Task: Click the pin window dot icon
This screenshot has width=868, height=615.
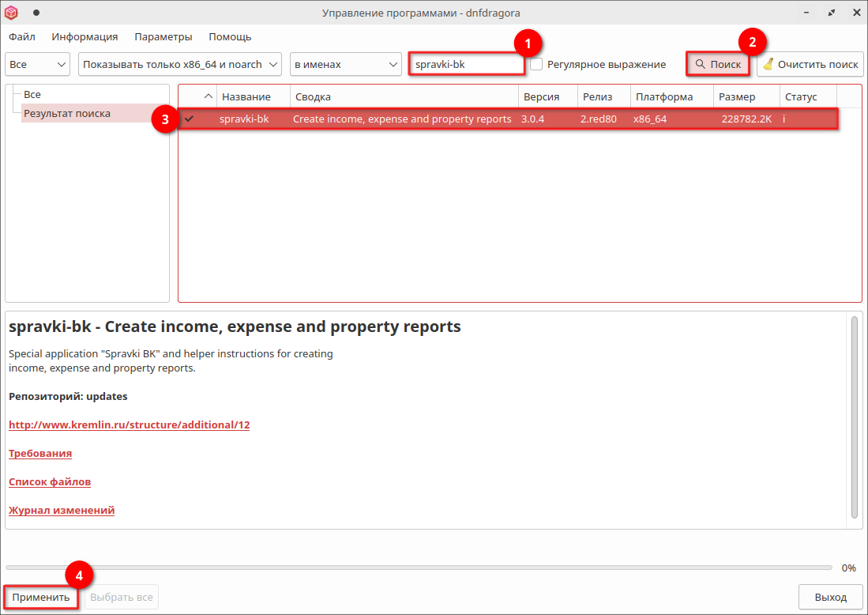Action: tap(36, 13)
